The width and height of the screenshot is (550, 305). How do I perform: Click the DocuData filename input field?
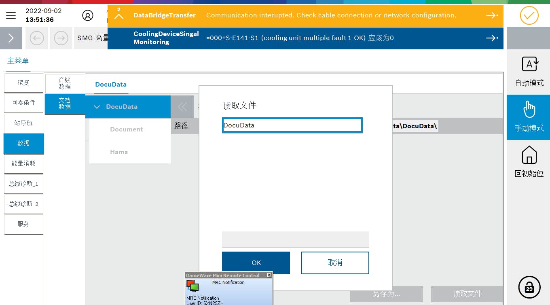click(292, 125)
